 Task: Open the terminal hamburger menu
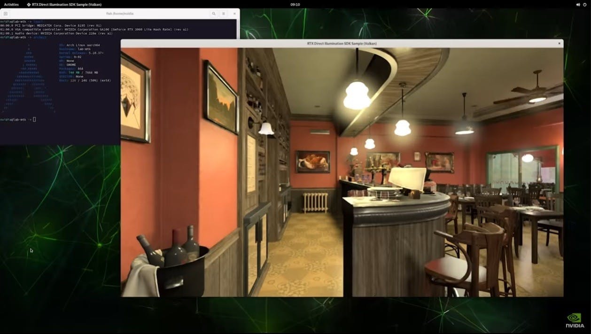[x=224, y=14]
